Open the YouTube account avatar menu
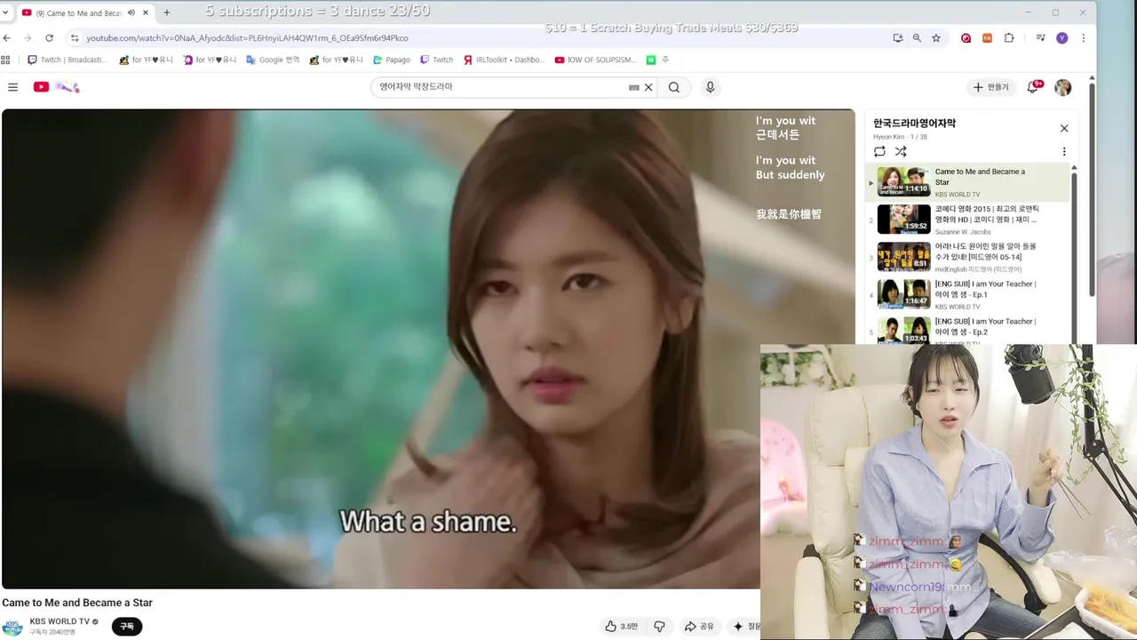Screen dimensions: 1137x640 (1062, 87)
